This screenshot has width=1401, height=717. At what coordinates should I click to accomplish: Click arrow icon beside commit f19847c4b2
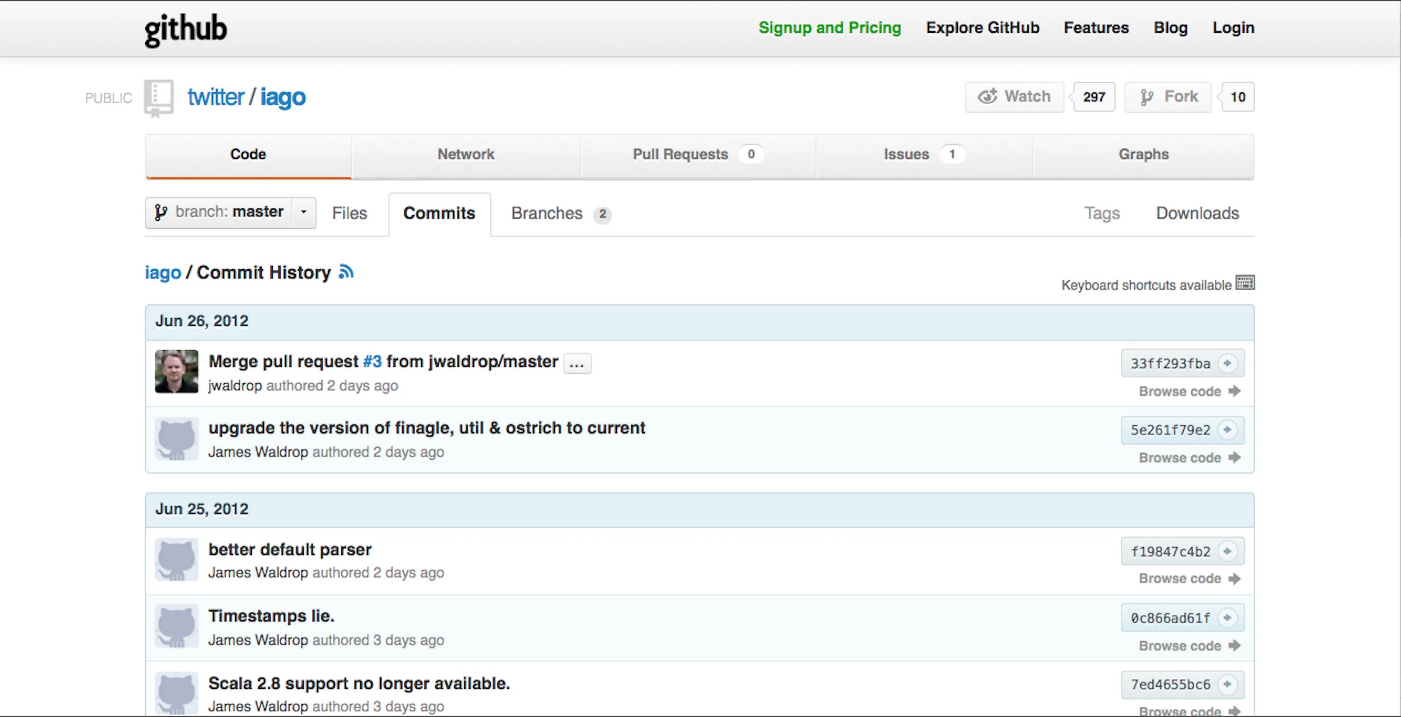click(x=1227, y=551)
